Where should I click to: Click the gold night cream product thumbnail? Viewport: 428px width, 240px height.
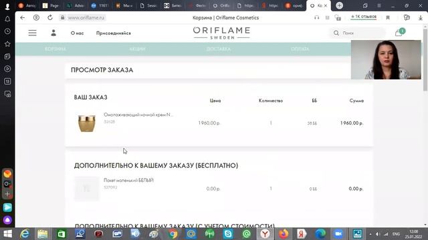pos(87,123)
